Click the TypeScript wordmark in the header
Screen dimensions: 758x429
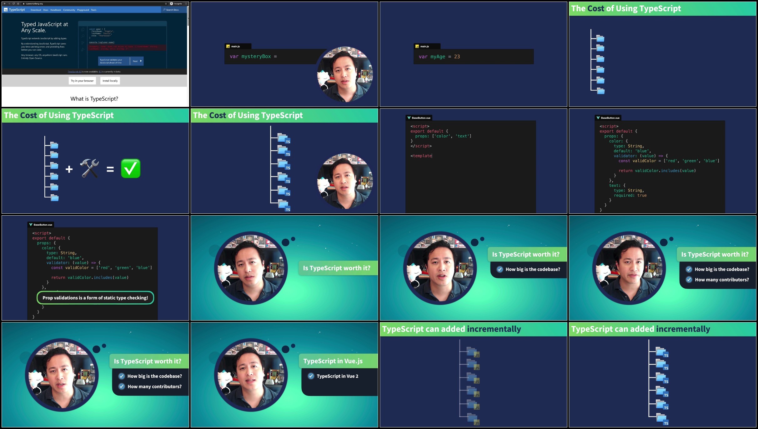[x=17, y=10]
